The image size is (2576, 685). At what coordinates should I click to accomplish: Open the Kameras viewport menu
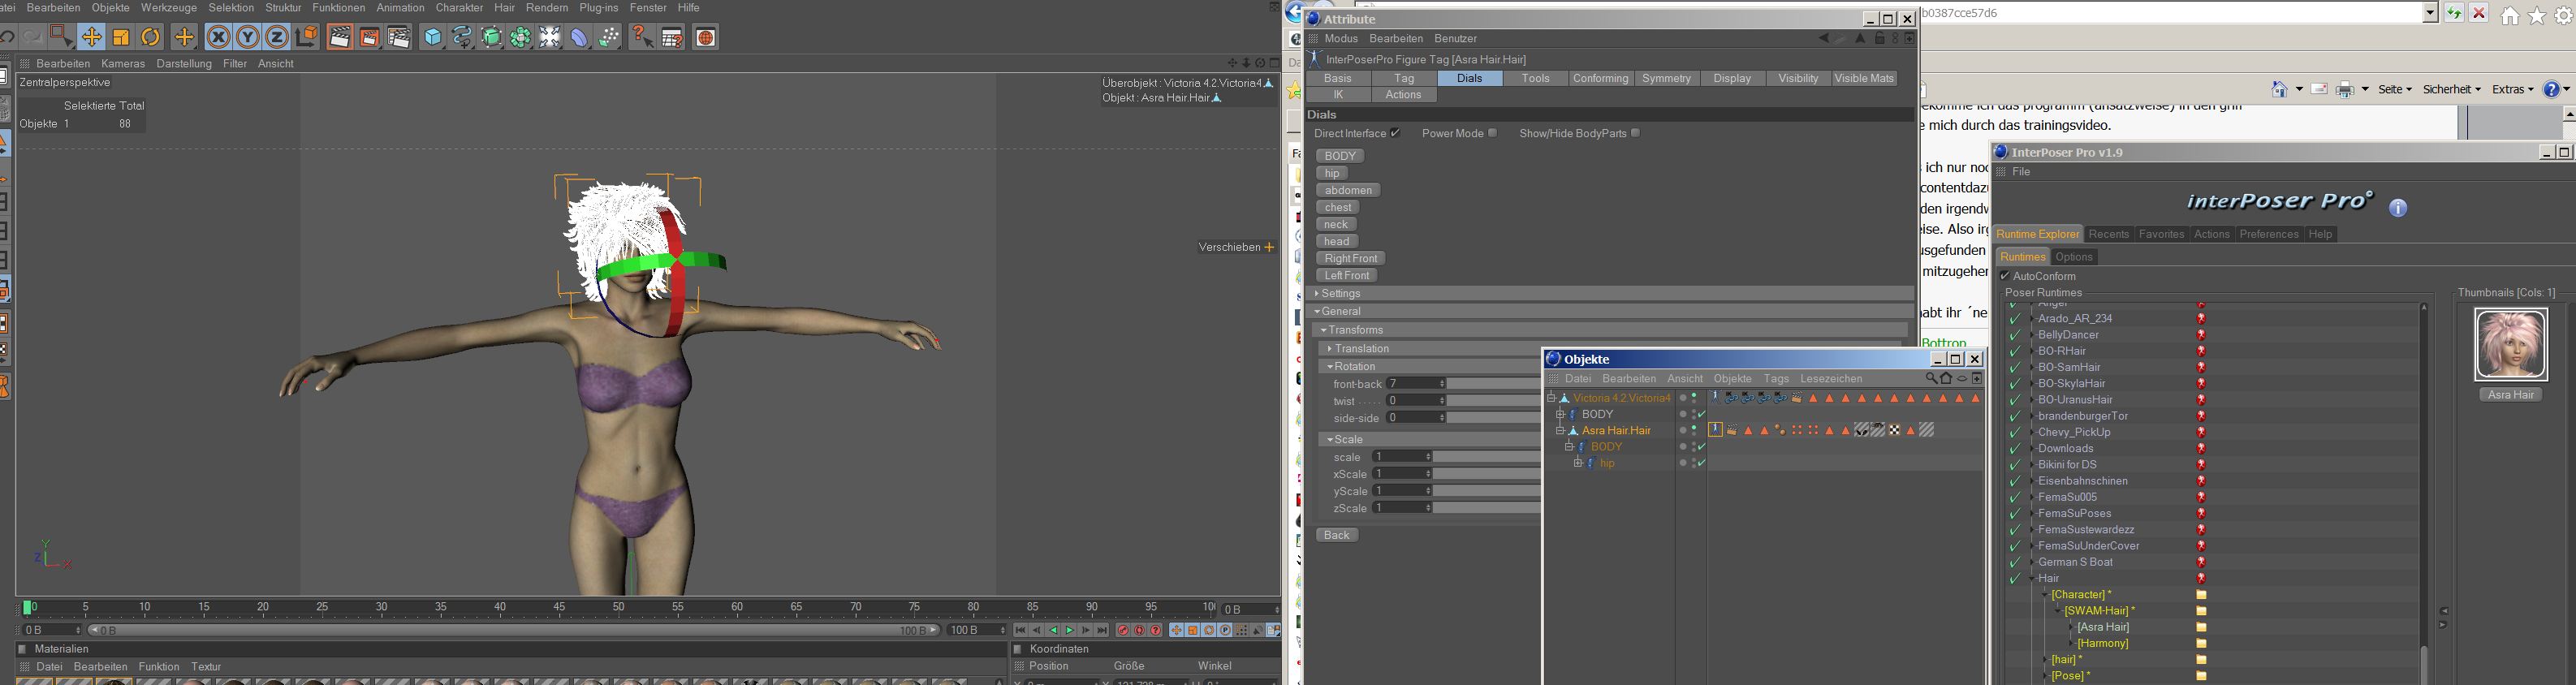(x=123, y=63)
